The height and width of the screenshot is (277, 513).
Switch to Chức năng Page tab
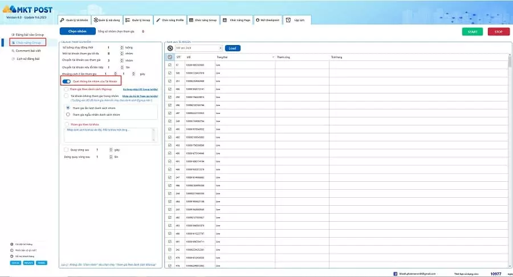[237, 20]
